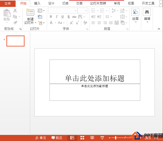Switch to the Insert tab
This screenshot has width=163, height=141.
pos(37,3)
